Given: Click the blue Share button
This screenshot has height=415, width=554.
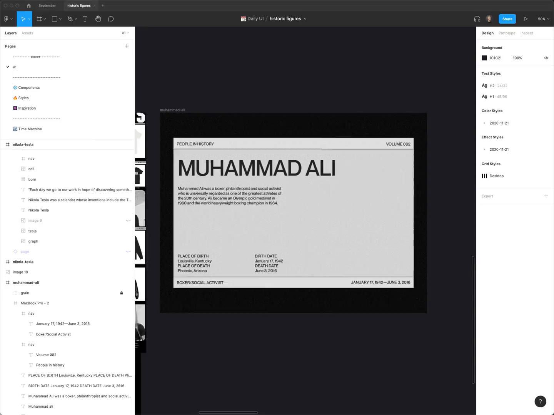Looking at the screenshot, I should 507,19.
